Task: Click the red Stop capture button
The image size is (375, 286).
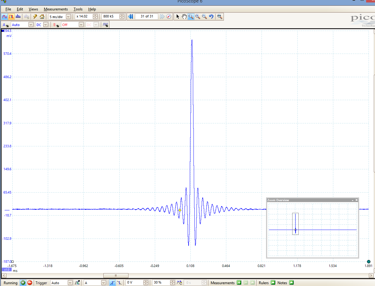Action: point(30,283)
